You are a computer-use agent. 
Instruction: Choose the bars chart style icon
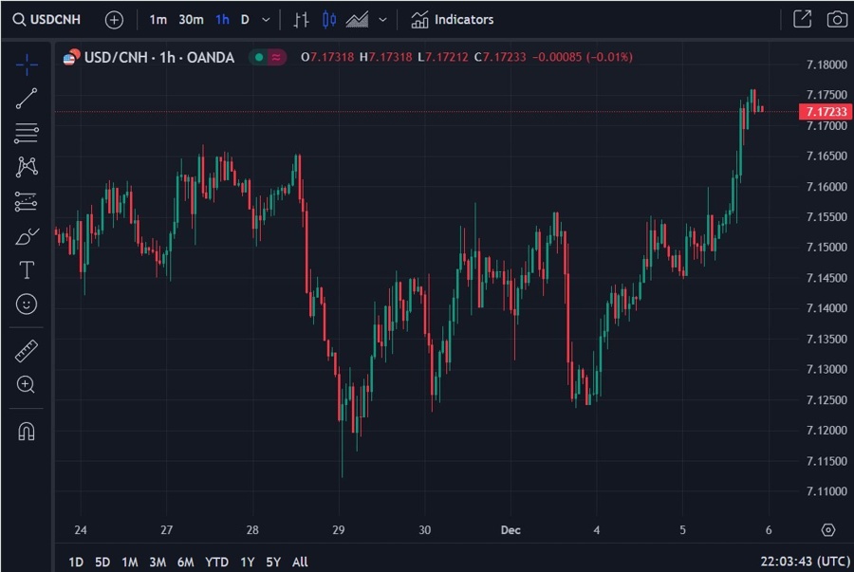pos(301,20)
